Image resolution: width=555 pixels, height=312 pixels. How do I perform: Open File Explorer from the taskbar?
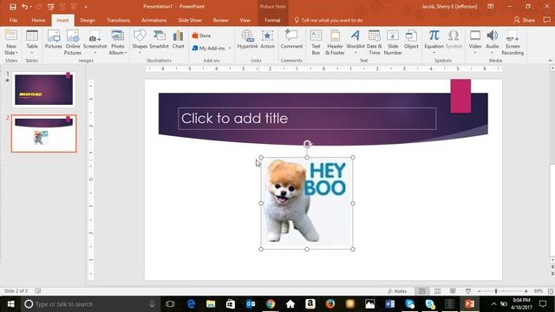coord(211,304)
